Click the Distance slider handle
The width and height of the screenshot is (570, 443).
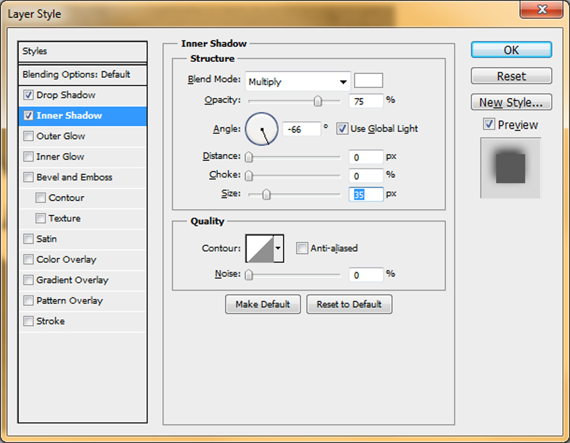click(249, 157)
